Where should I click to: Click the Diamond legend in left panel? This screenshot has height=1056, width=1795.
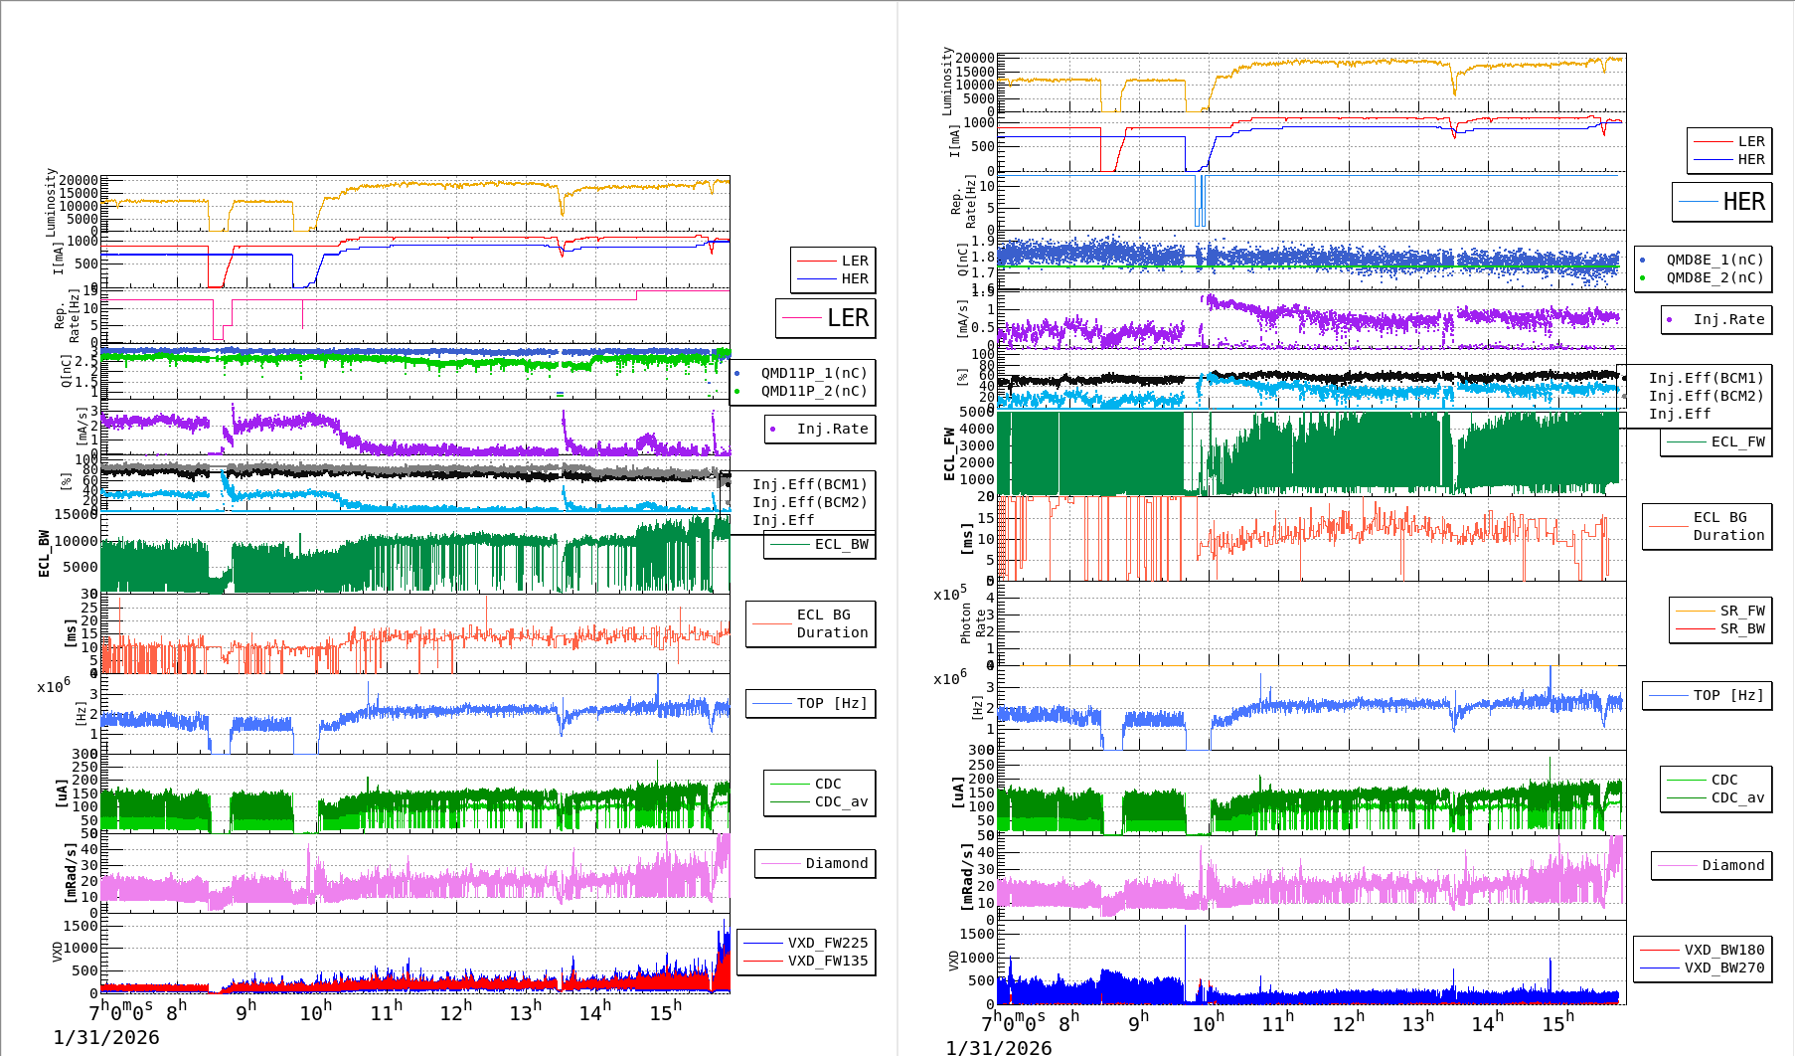click(x=815, y=863)
